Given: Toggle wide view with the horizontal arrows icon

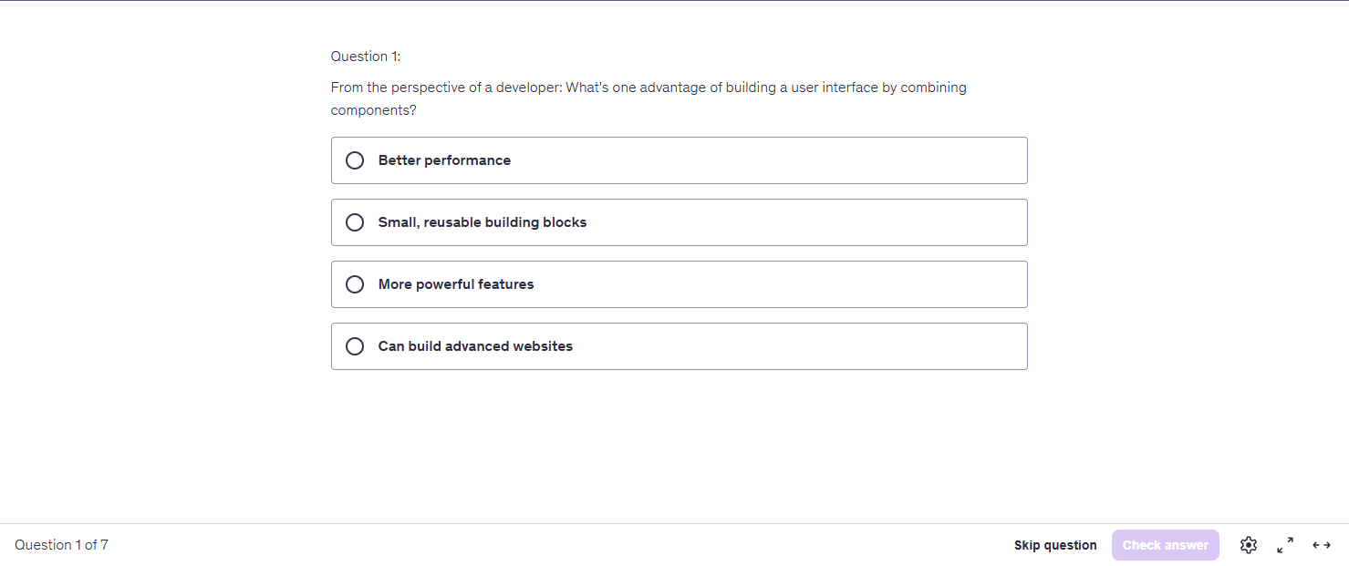Looking at the screenshot, I should pos(1322,545).
